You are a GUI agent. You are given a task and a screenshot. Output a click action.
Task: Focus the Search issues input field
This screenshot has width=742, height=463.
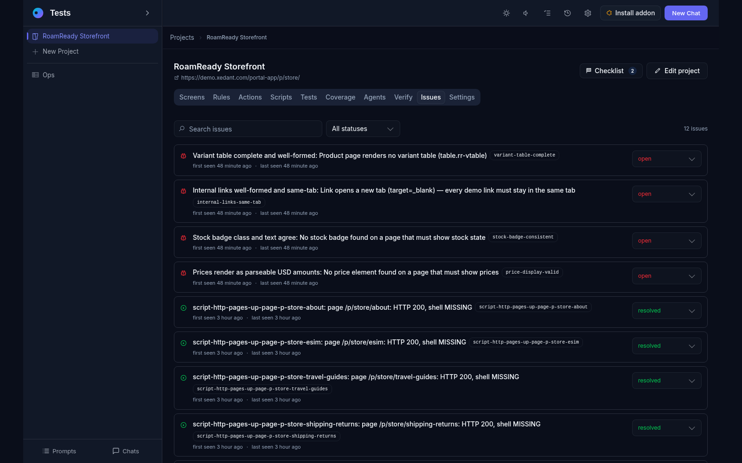248,129
